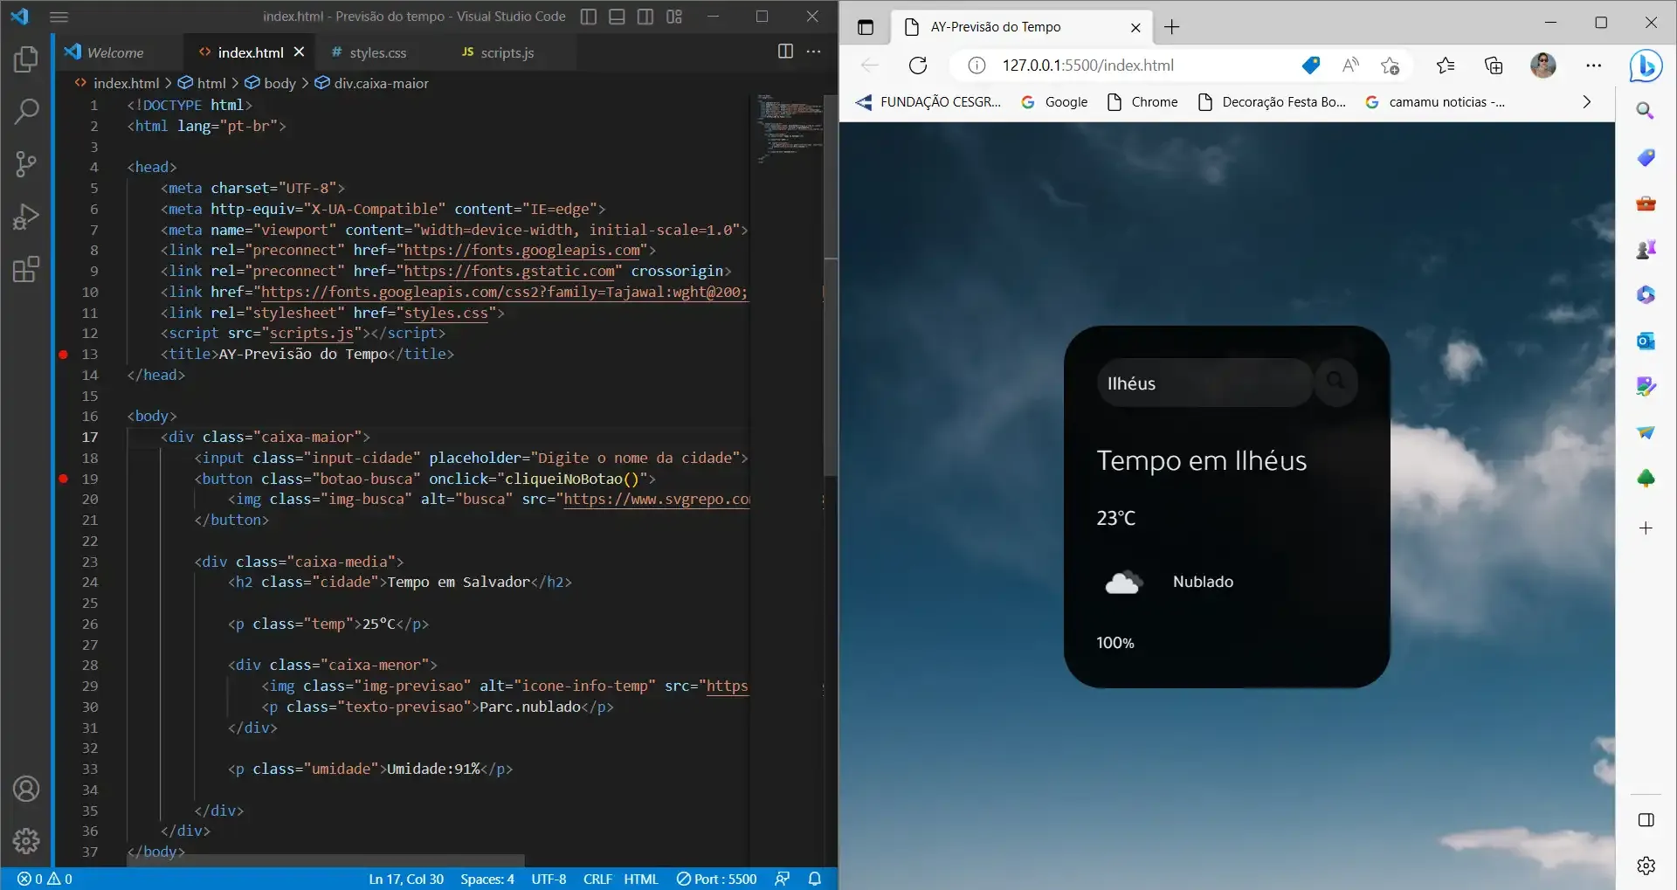Open the fonts.googleapis.com link on line 8
The image size is (1677, 890).
click(x=522, y=251)
